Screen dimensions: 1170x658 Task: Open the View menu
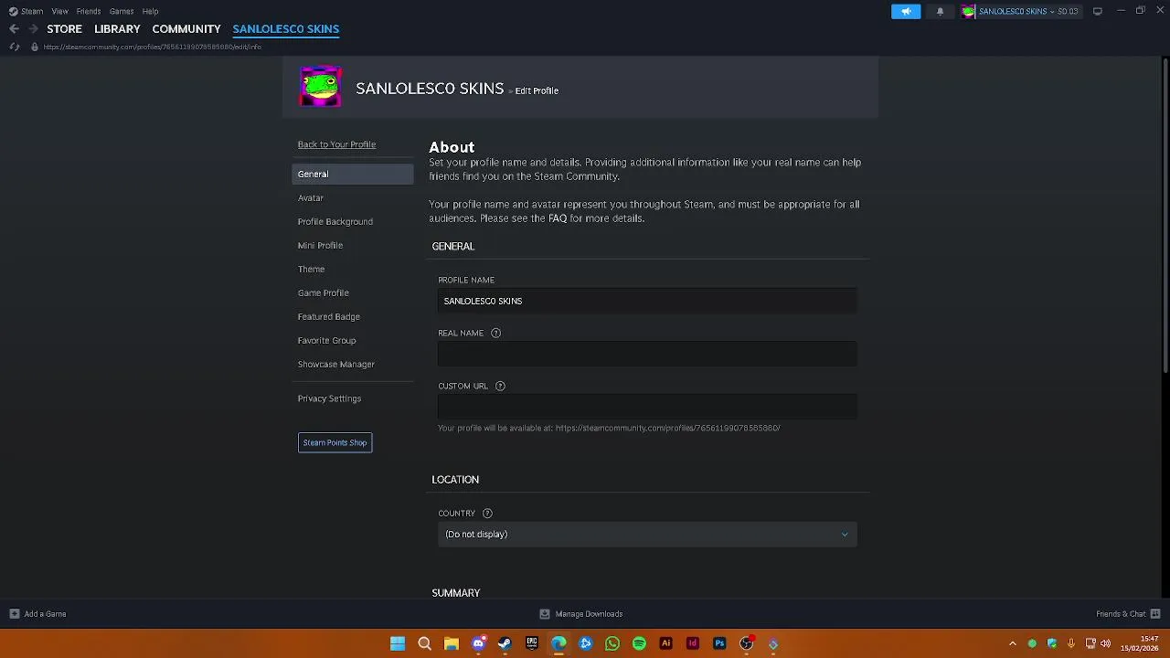tap(59, 11)
